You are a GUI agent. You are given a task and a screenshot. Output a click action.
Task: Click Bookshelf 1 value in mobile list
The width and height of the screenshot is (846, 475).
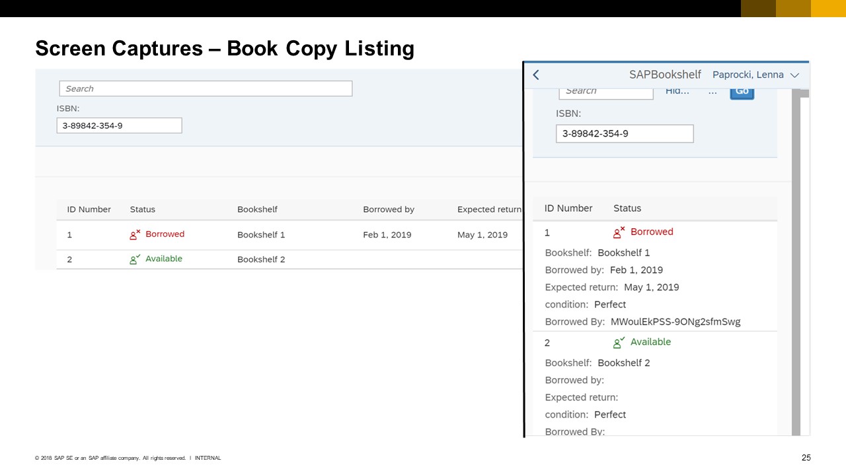click(624, 253)
